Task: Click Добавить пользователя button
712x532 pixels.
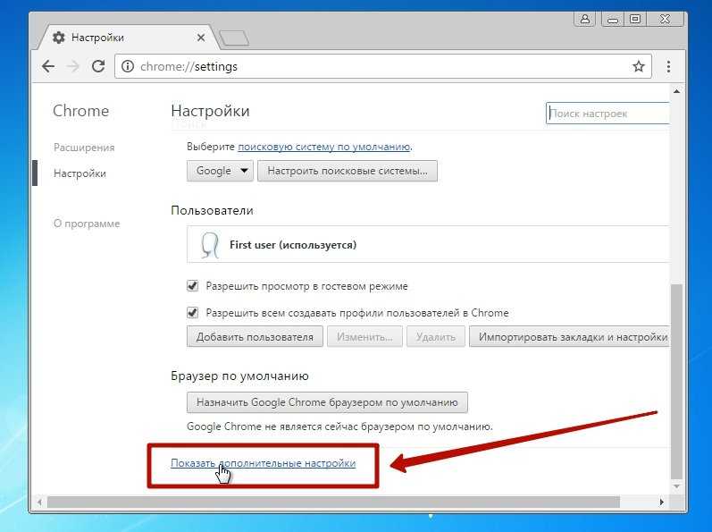Action: (255, 337)
